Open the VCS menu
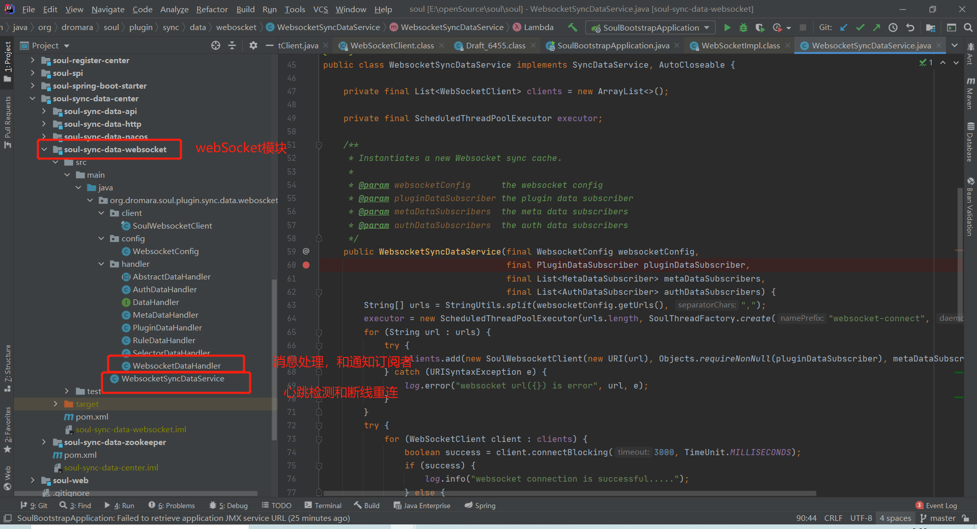The height and width of the screenshot is (529, 977). tap(321, 9)
